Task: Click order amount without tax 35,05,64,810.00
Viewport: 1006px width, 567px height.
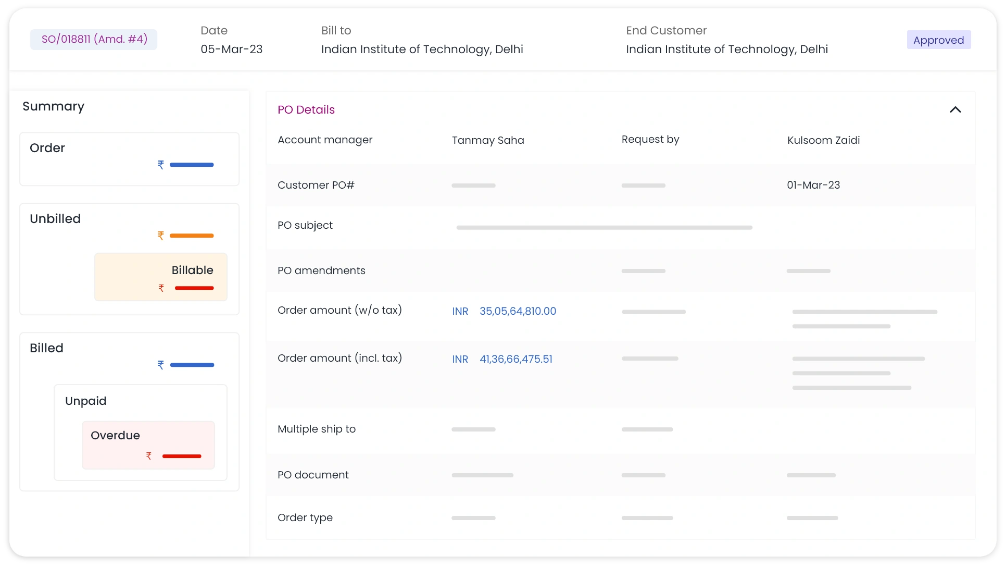Action: [x=518, y=311]
